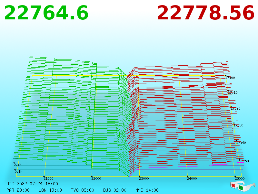
Task: Click the 17:30 time axis label
Action: click(x=238, y=125)
